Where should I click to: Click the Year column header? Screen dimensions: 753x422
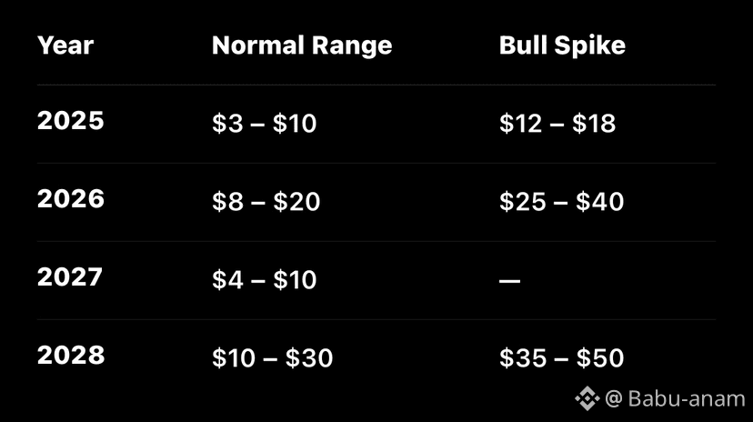65,45
